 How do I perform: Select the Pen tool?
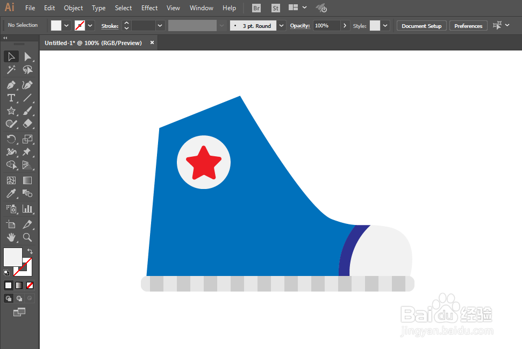coord(11,85)
